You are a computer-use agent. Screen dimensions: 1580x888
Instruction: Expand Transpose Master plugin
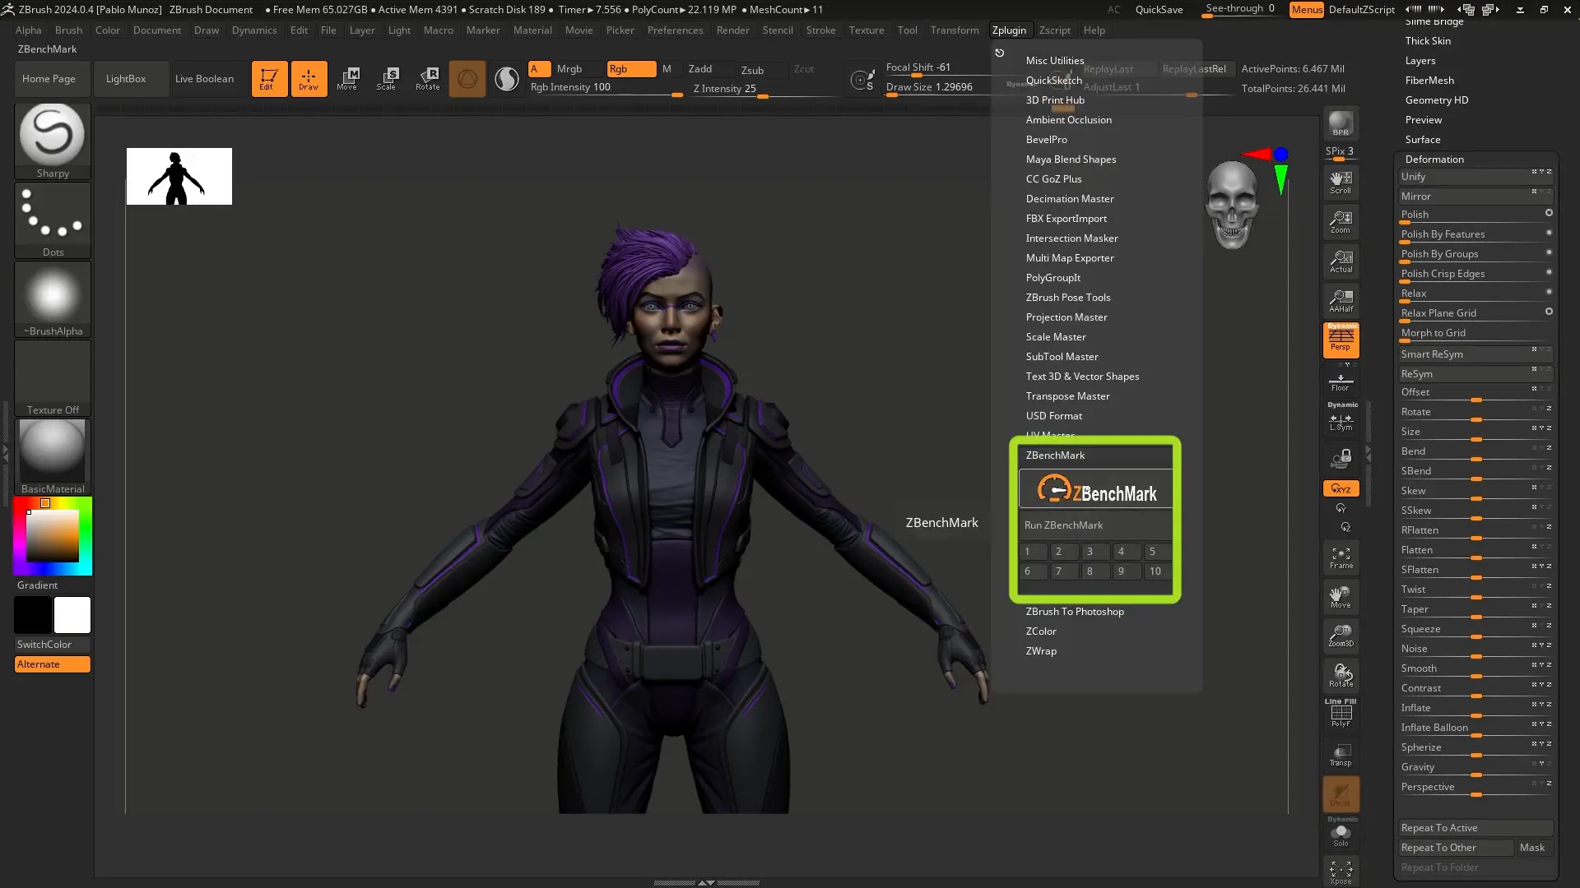[x=1067, y=396]
